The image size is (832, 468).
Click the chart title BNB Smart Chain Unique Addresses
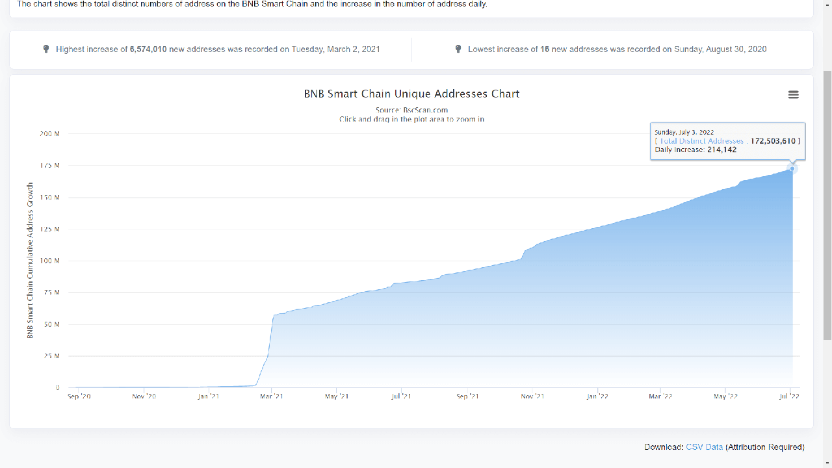(x=411, y=94)
